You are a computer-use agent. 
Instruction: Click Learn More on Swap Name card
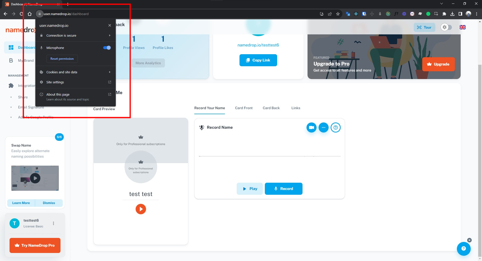click(x=21, y=203)
